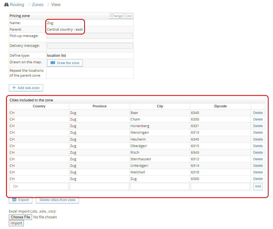Select the Cities included in the zone heading

pyautogui.click(x=31, y=100)
